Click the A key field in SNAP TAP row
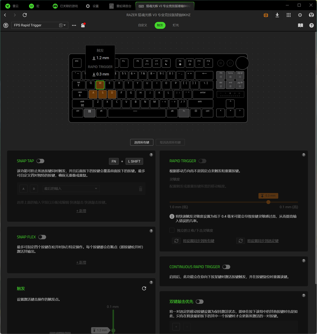 [23, 189]
